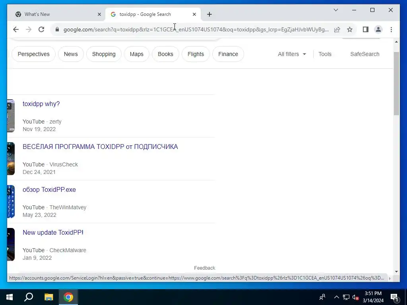Image resolution: width=407 pixels, height=305 pixels.
Task: Open the Chrome side panel
Action: (x=366, y=29)
